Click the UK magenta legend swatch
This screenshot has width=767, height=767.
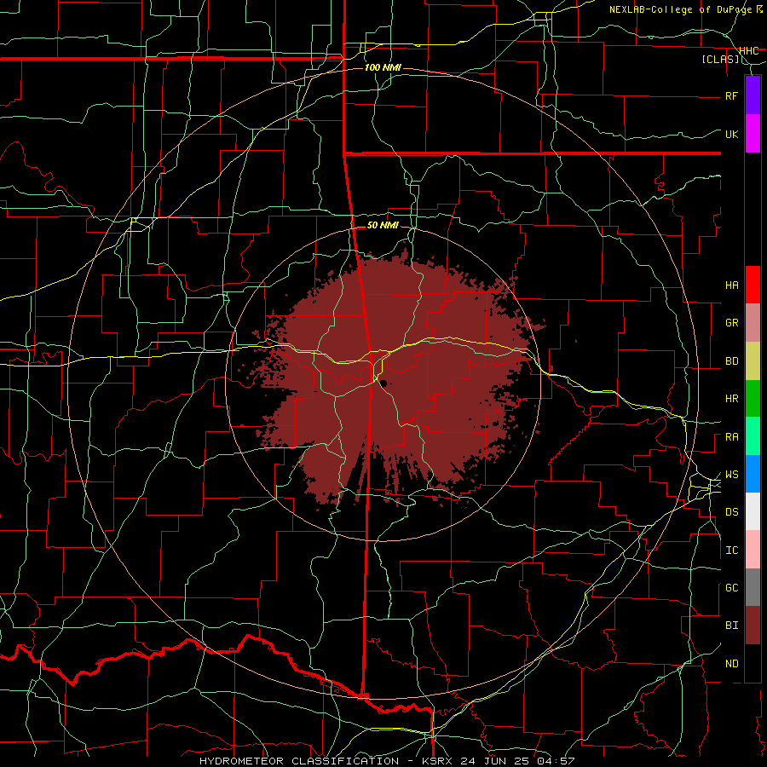pos(753,134)
